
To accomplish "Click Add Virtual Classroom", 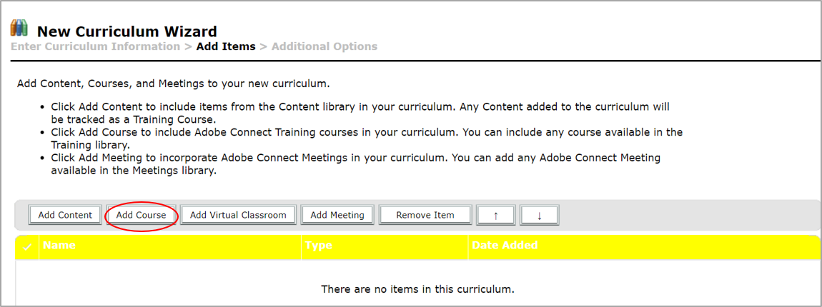I will [x=238, y=215].
